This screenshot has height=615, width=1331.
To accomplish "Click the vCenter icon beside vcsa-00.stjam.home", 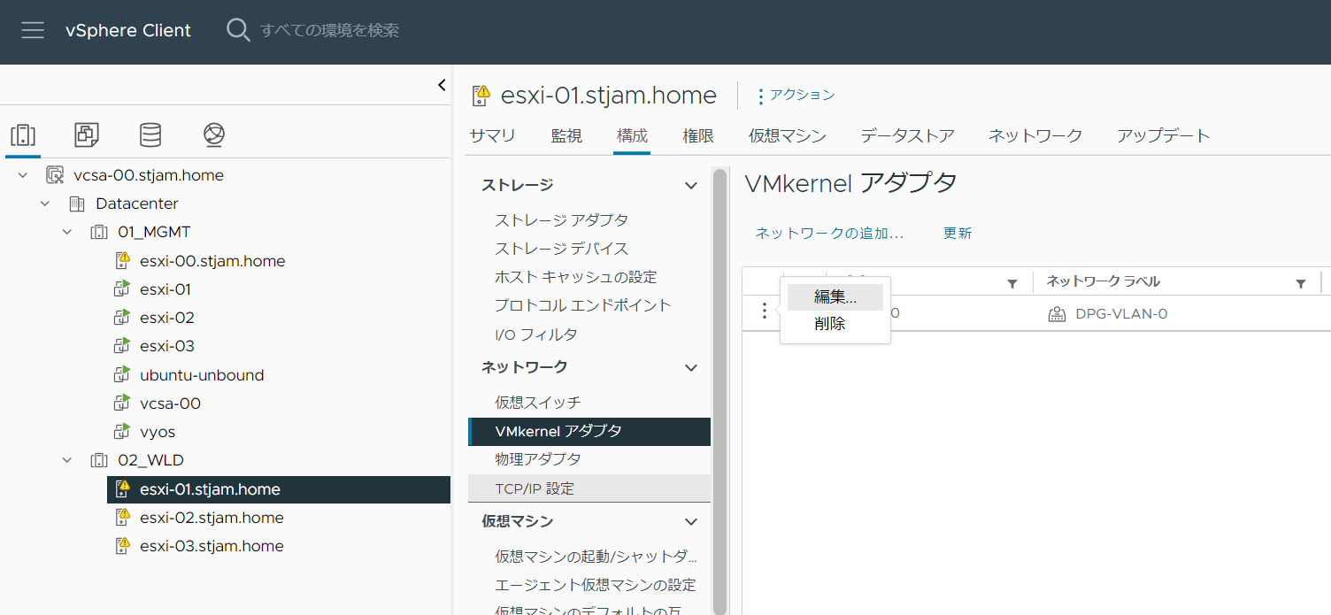I will [55, 175].
